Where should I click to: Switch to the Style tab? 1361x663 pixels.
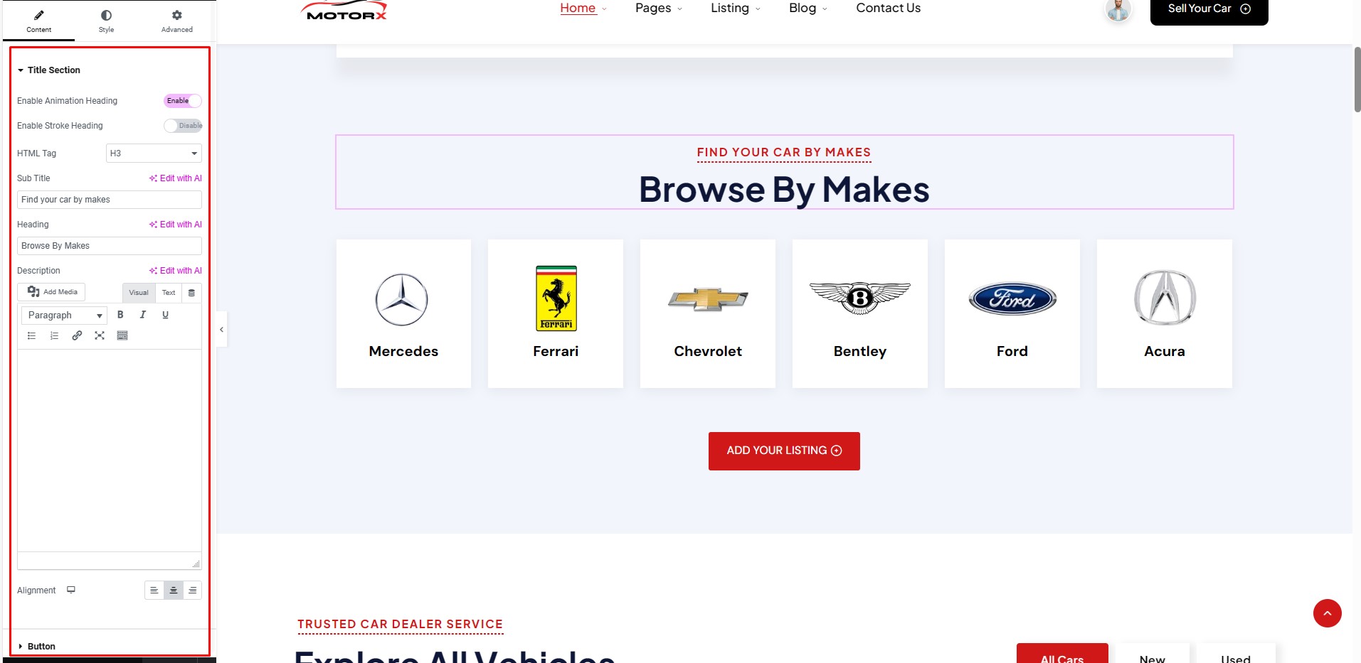point(106,21)
